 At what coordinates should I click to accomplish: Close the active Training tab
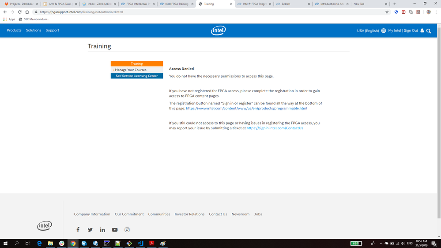231,4
